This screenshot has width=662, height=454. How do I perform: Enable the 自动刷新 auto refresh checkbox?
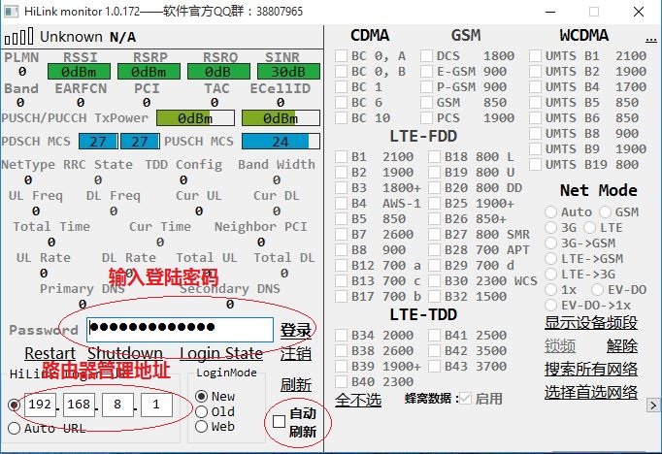pos(279,422)
